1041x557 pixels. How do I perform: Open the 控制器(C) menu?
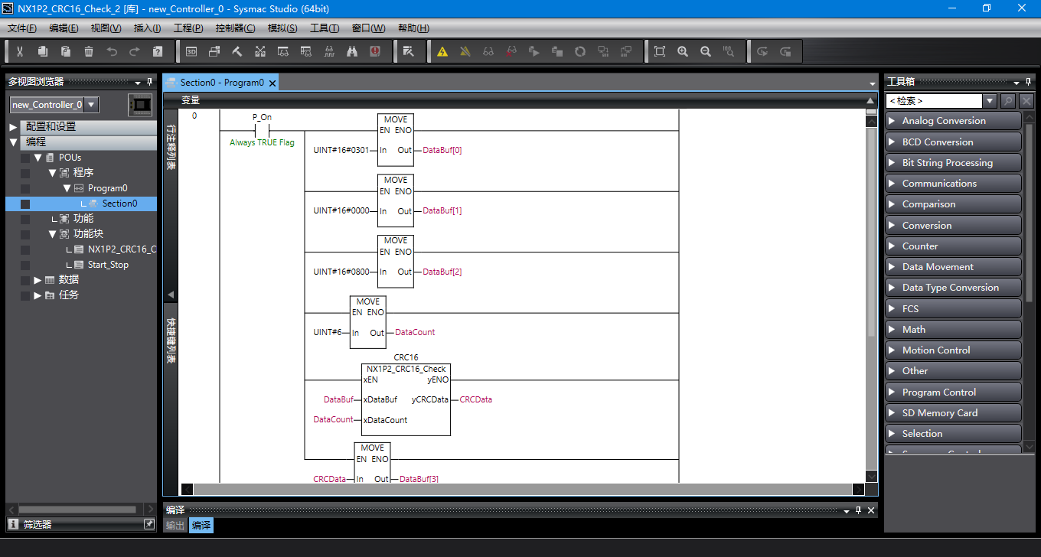coord(235,28)
